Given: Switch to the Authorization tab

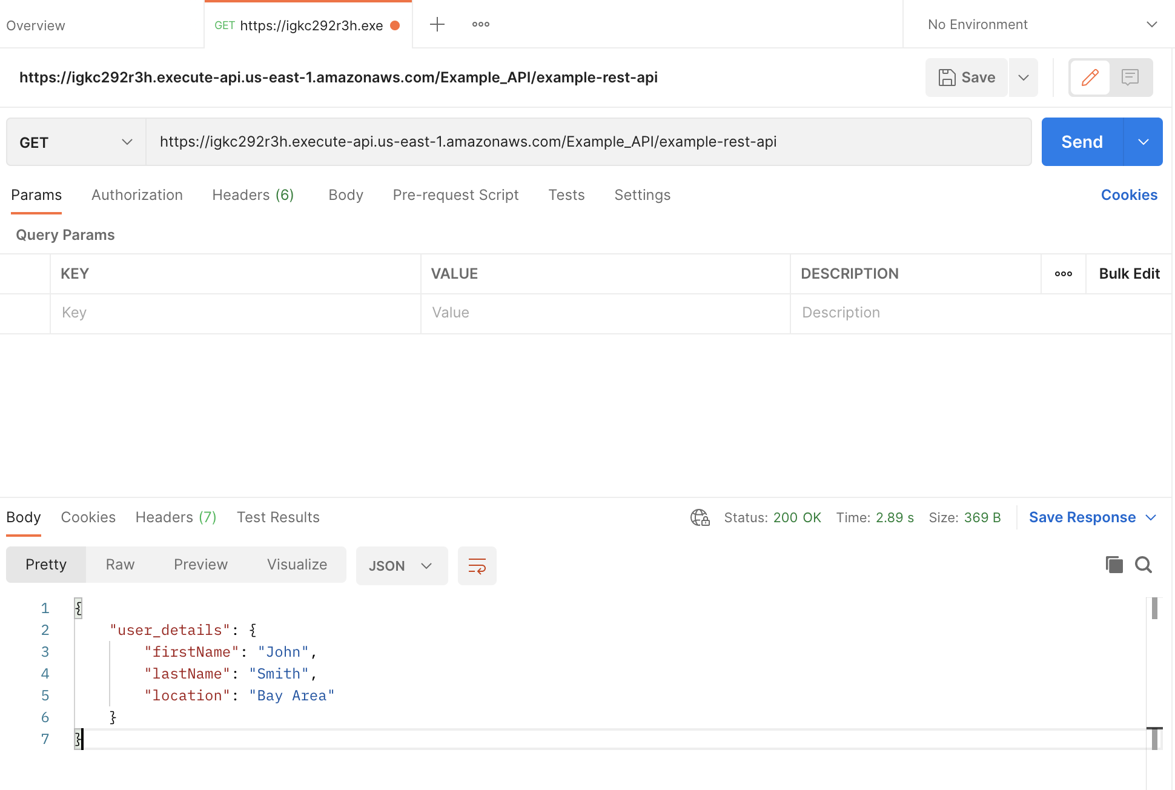Looking at the screenshot, I should (x=137, y=194).
